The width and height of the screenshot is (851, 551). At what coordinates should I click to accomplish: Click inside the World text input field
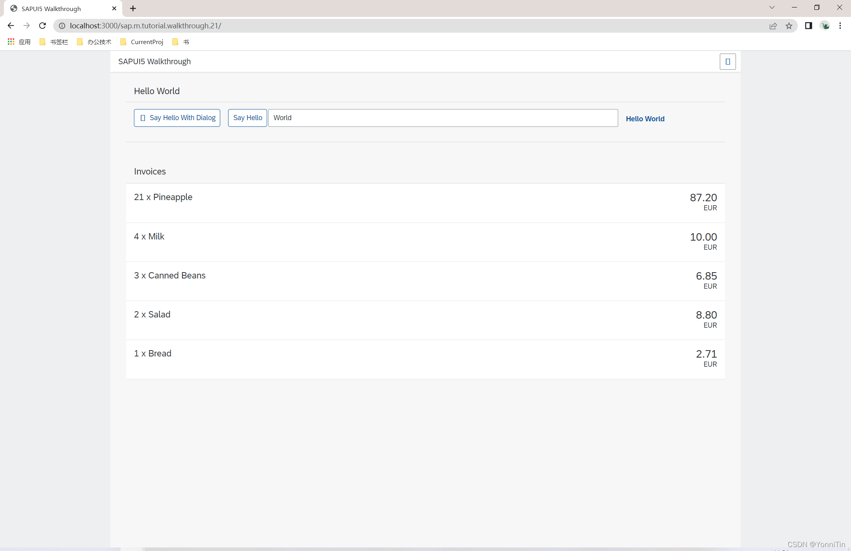point(442,117)
